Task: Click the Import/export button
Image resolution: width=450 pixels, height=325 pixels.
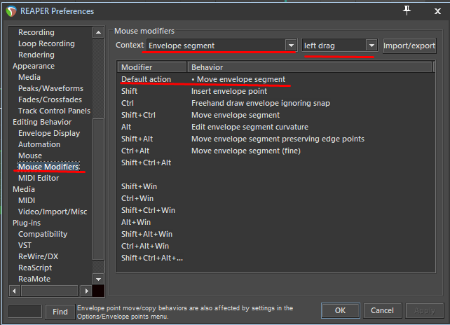Action: pyautogui.click(x=409, y=46)
